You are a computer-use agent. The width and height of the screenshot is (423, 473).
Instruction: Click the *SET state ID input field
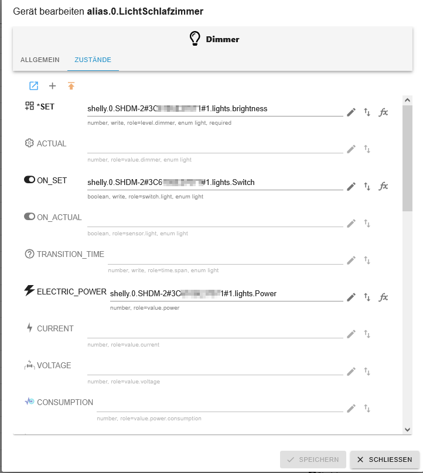pyautogui.click(x=214, y=109)
